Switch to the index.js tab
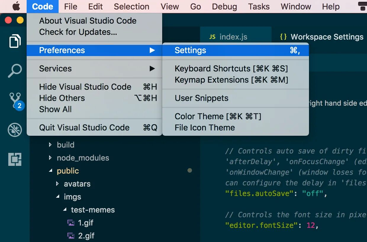367x242 pixels. [x=236, y=37]
